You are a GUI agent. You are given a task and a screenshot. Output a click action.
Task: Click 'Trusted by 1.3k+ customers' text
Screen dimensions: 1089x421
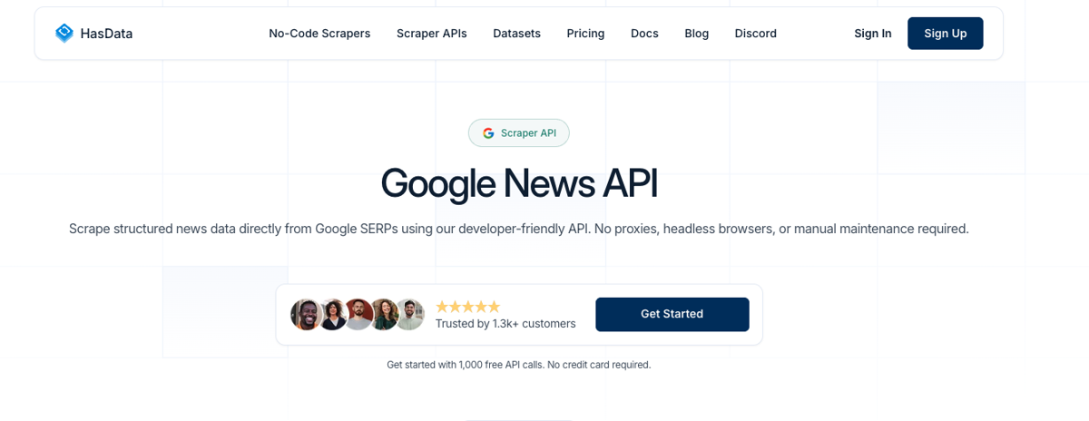505,324
